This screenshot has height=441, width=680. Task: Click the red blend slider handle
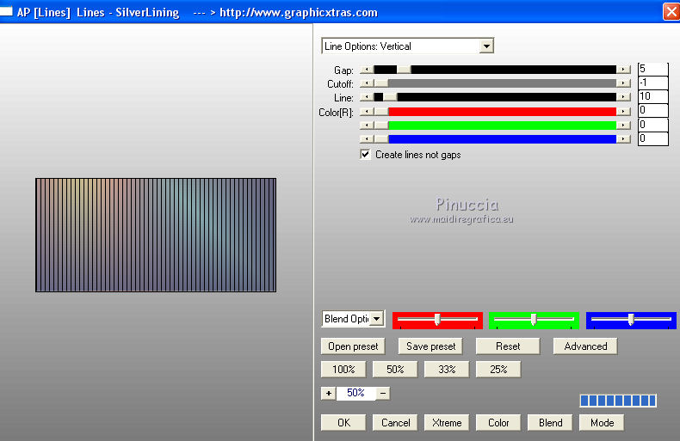[x=437, y=320]
